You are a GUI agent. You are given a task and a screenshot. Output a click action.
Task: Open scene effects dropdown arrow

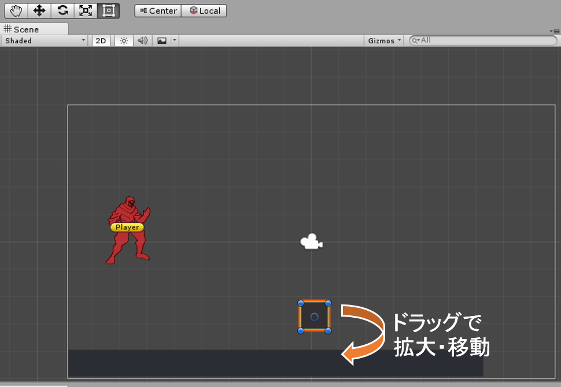click(x=175, y=41)
